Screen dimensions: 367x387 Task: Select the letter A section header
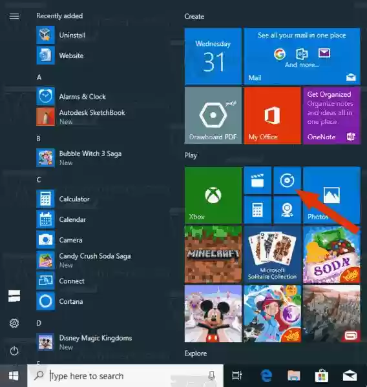pyautogui.click(x=39, y=77)
